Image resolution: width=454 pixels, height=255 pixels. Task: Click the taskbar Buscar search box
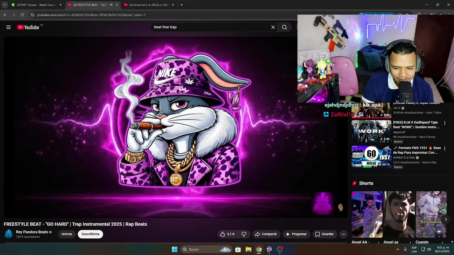coord(207,249)
